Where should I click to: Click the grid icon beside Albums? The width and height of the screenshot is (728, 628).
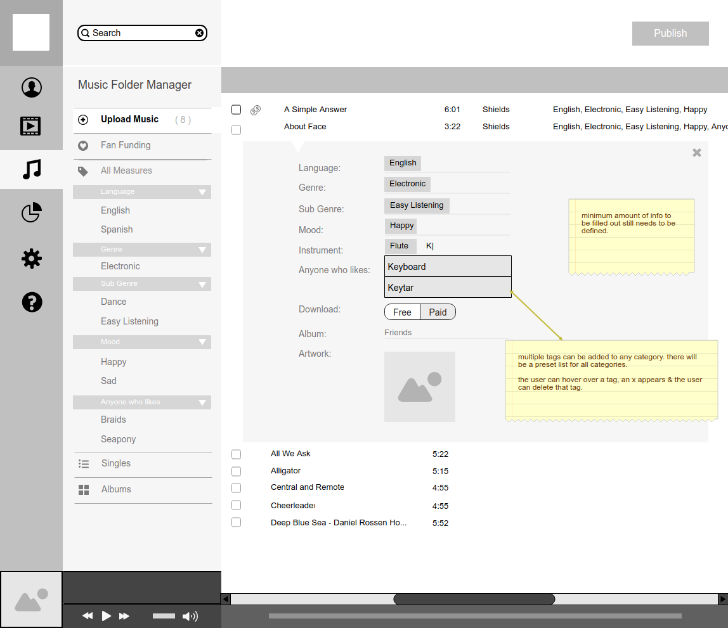coord(84,490)
